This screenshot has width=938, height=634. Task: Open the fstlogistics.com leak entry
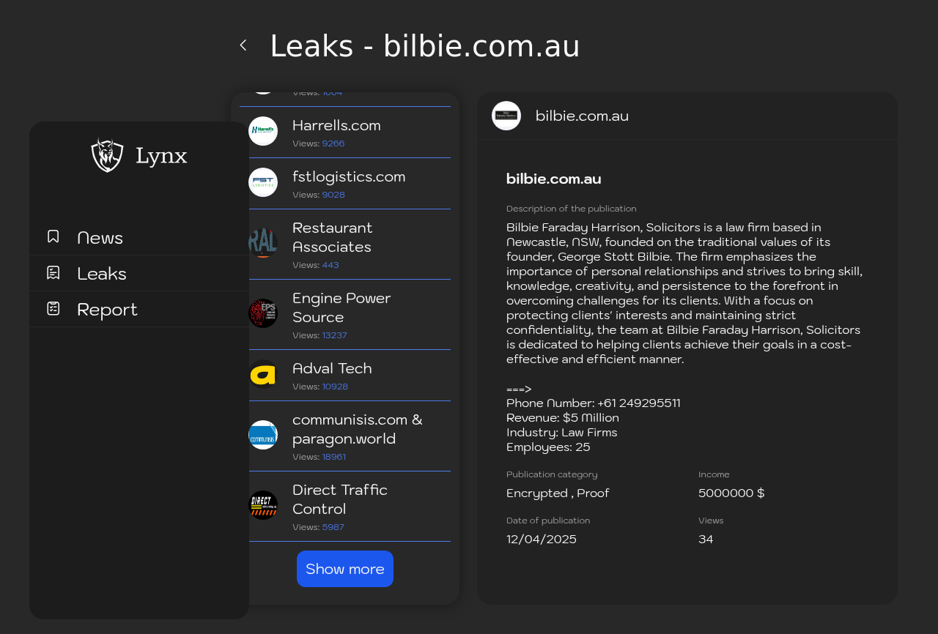pyautogui.click(x=345, y=184)
